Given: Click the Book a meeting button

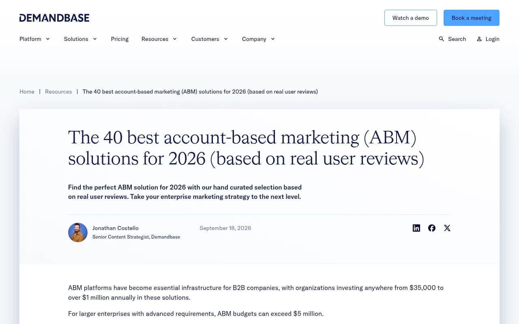Looking at the screenshot, I should (472, 18).
